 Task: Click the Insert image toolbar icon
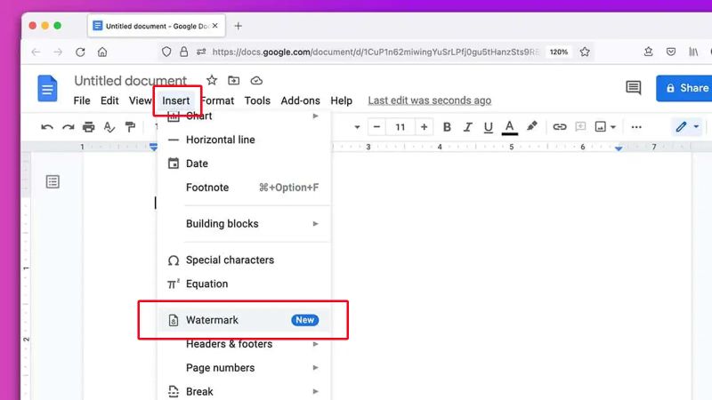(x=600, y=127)
